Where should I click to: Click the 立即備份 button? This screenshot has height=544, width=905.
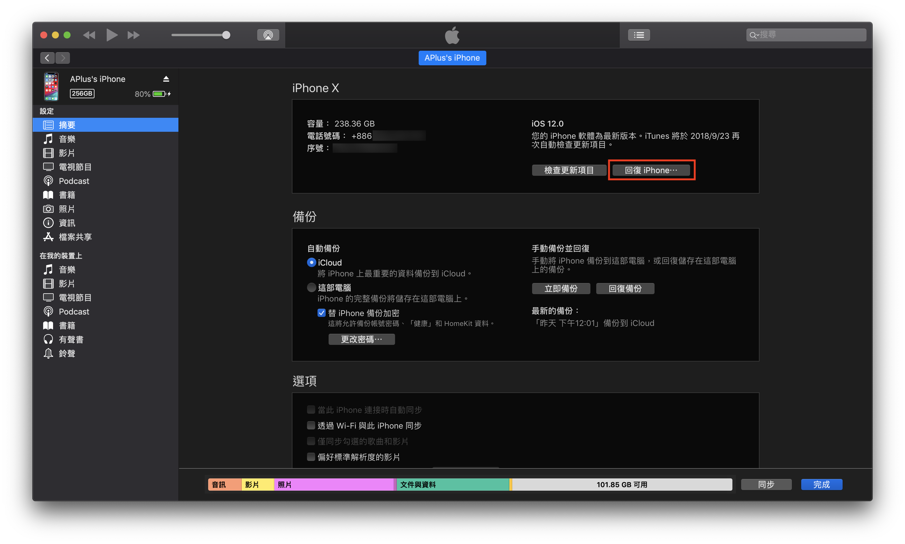tap(561, 289)
